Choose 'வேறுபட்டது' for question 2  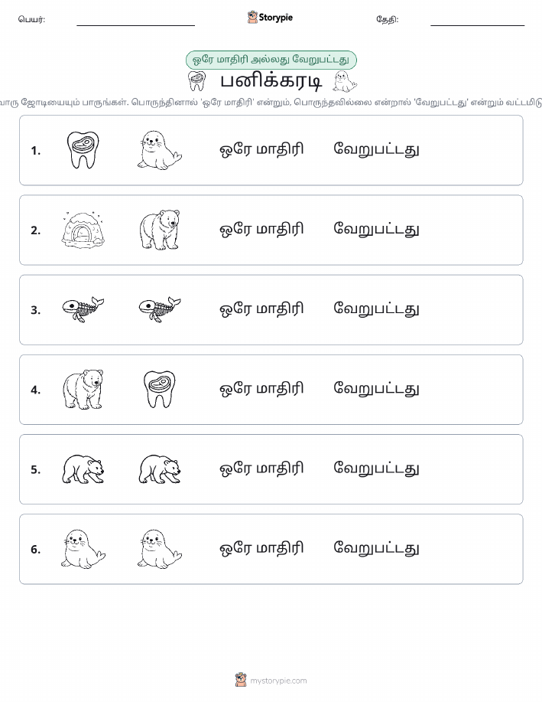[376, 229]
